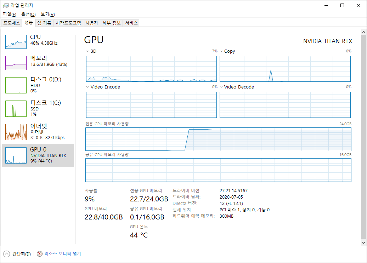Click shared memory 0.1/16.0GB value
Screen dimensions: 367x263
(x=147, y=217)
